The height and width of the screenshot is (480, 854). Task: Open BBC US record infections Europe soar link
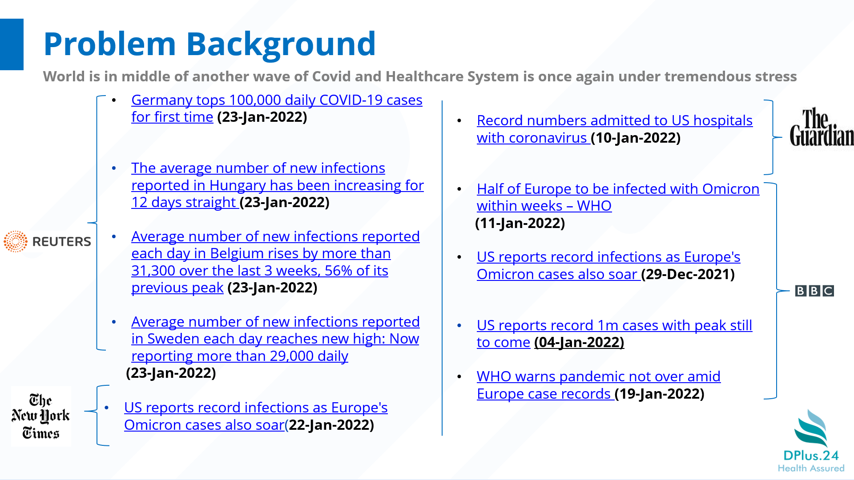[608, 257]
